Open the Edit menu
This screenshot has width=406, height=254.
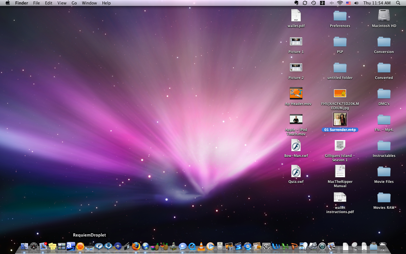[49, 3]
